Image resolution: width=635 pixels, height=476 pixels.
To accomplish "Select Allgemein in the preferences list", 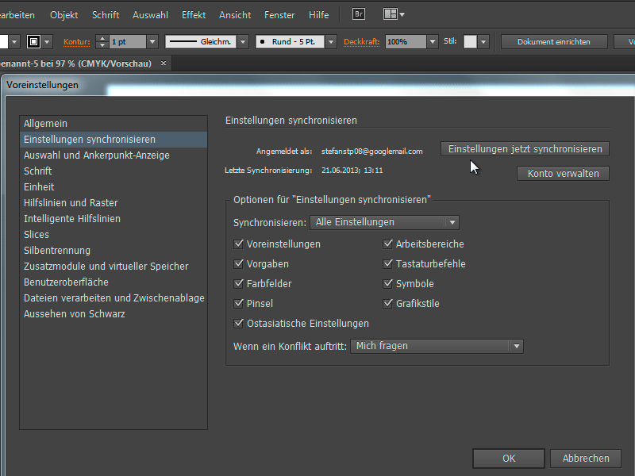I will [114, 124].
